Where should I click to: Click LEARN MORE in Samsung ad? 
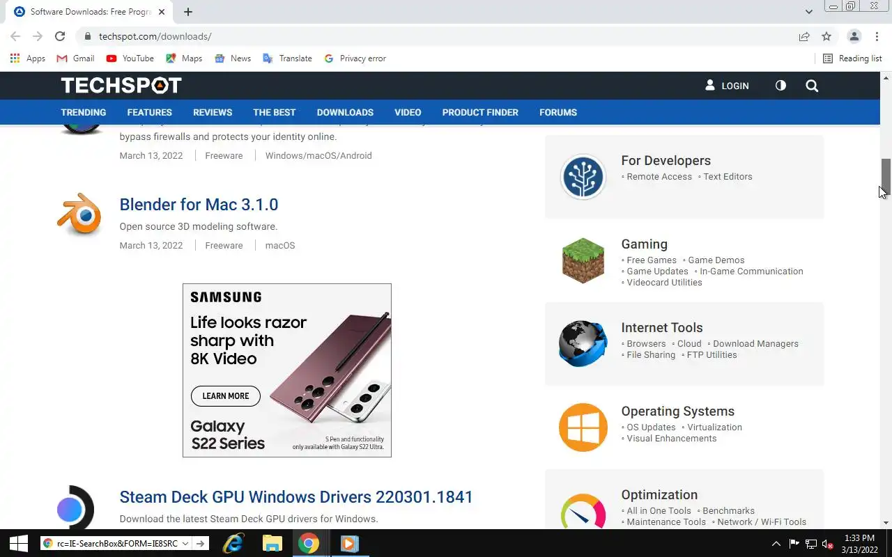225,396
